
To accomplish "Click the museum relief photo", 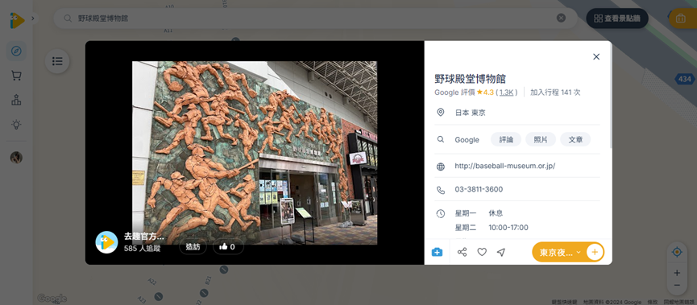I will point(255,153).
